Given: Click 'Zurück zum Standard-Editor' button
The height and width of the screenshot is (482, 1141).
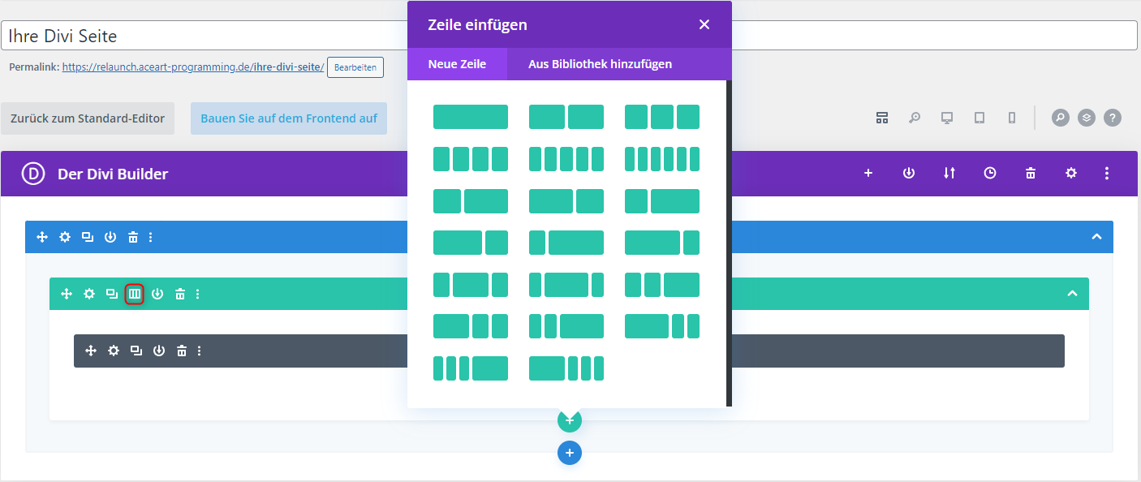Looking at the screenshot, I should coord(88,118).
